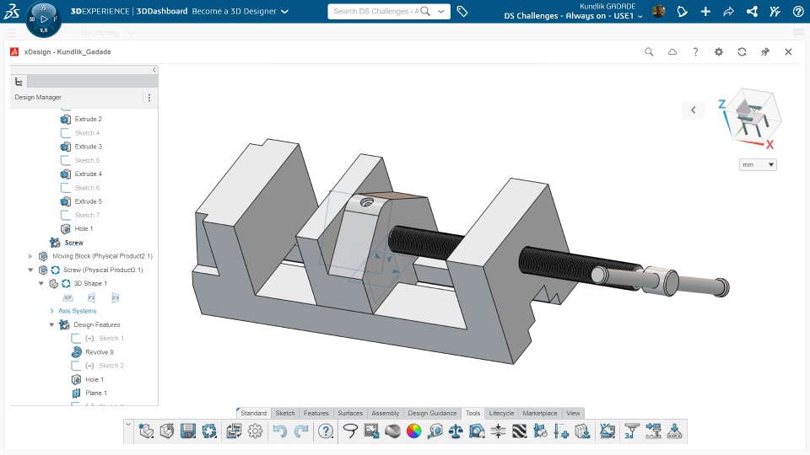This screenshot has width=810, height=455.
Task: Open the tag (6WTags) icon in top bar
Action: tap(462, 11)
